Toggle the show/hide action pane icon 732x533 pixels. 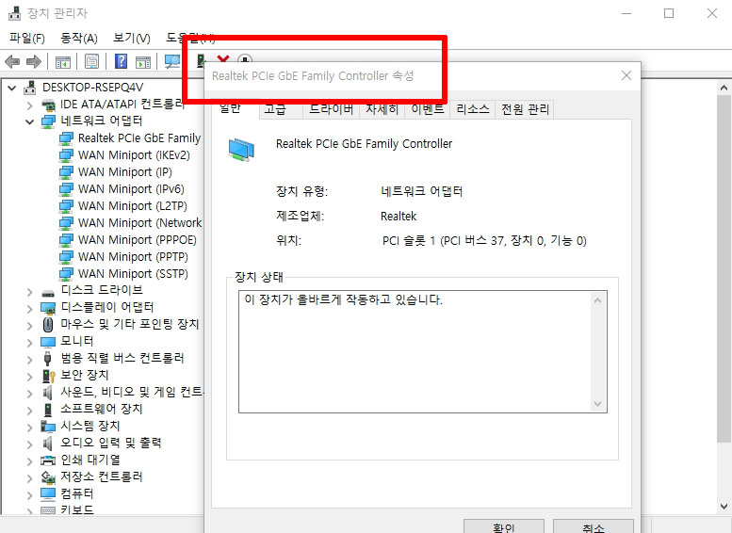tap(143, 61)
